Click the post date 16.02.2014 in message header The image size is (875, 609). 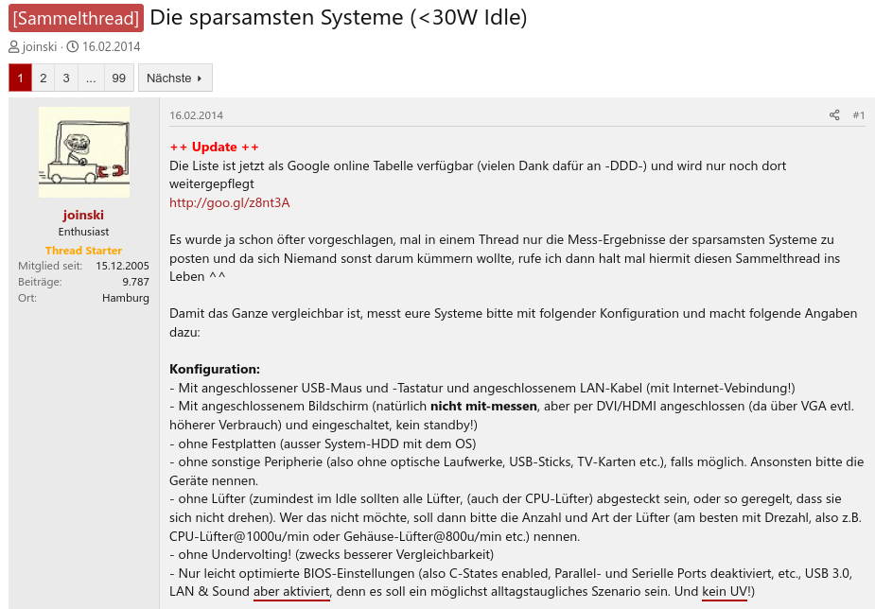point(196,115)
